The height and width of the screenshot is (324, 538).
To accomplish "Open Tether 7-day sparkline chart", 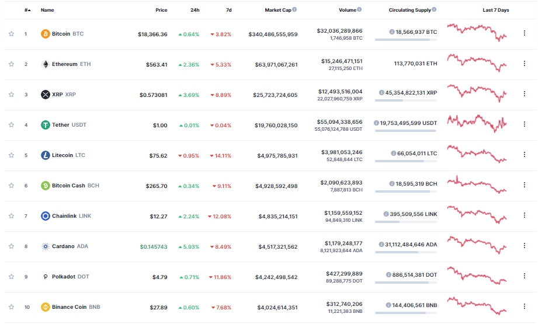I will pyautogui.click(x=477, y=123).
